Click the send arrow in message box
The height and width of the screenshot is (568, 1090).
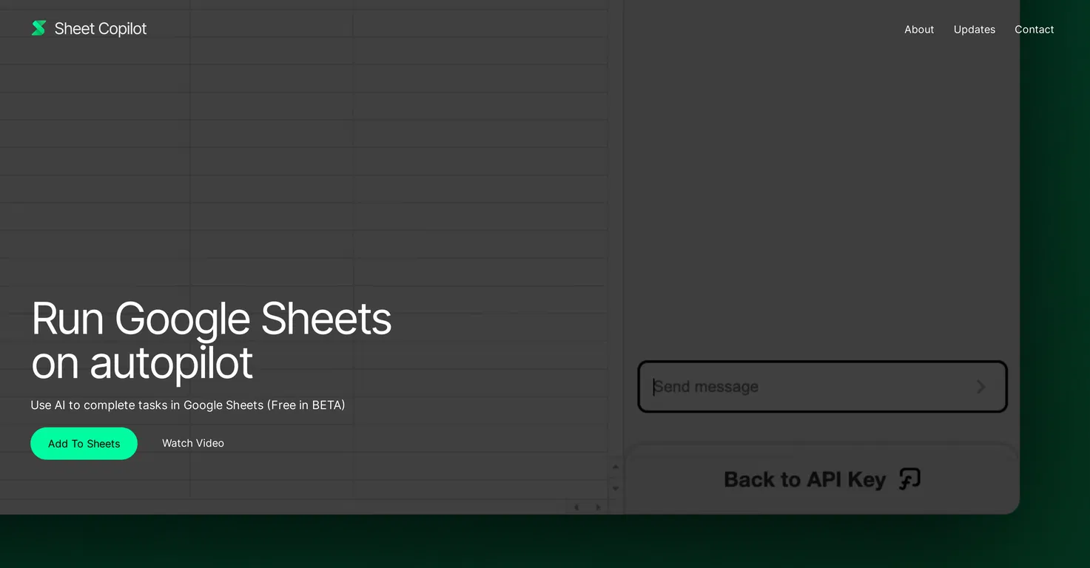[980, 387]
